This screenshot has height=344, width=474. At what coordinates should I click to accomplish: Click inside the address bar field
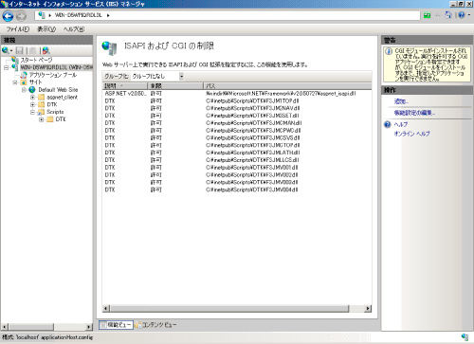click(x=228, y=15)
